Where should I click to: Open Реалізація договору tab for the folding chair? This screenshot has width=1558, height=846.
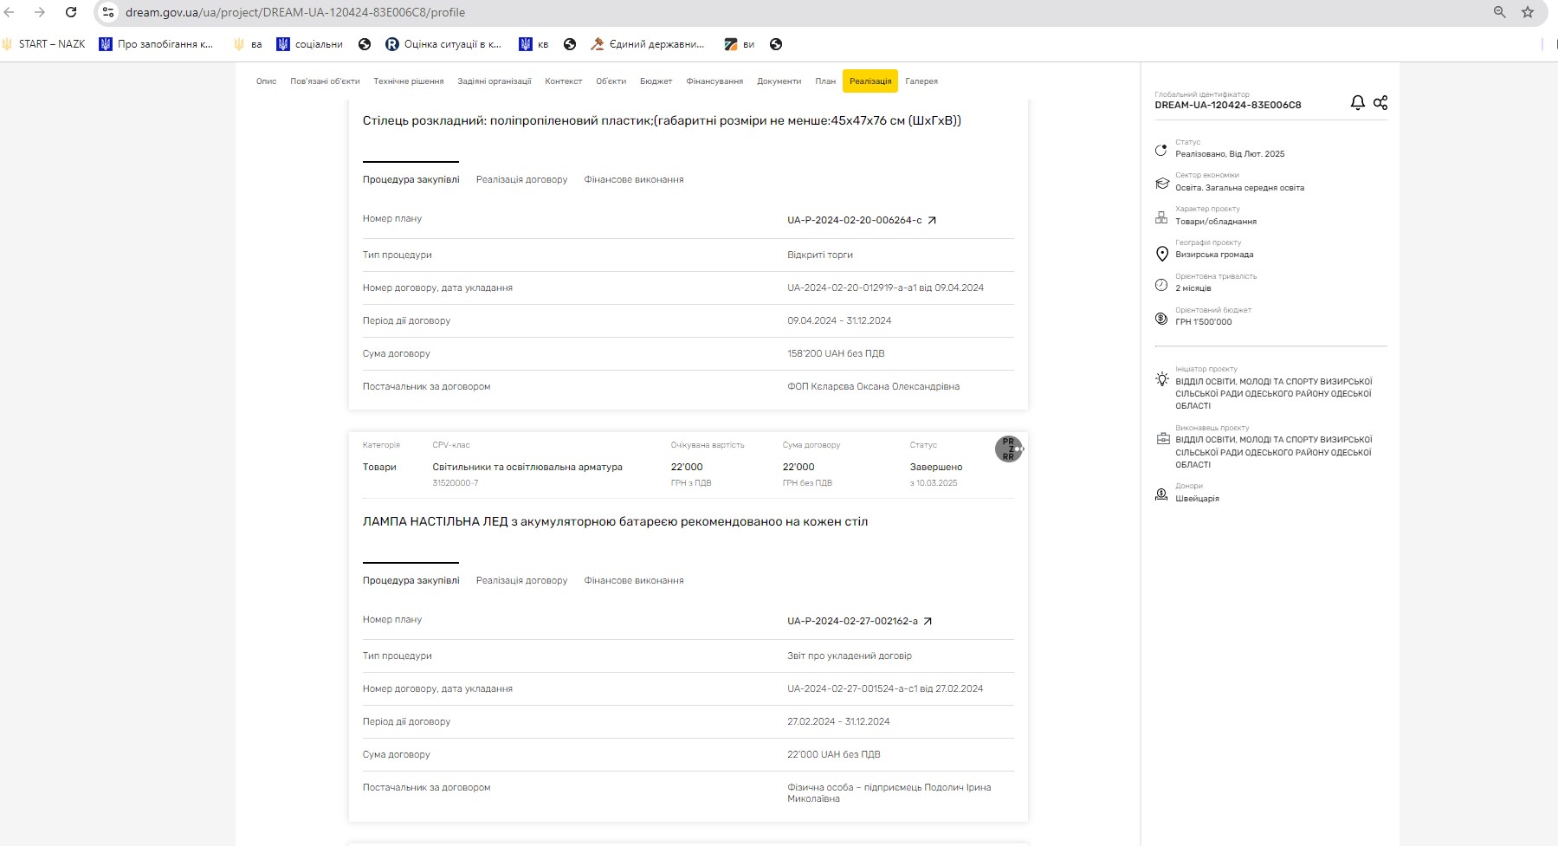[521, 179]
